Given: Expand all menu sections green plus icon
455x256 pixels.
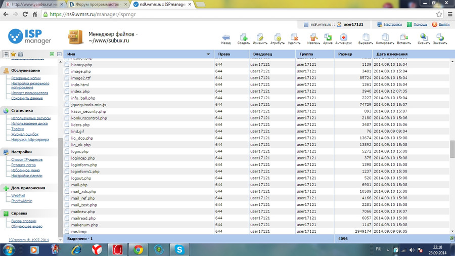Looking at the screenshot, I should click(52, 54).
